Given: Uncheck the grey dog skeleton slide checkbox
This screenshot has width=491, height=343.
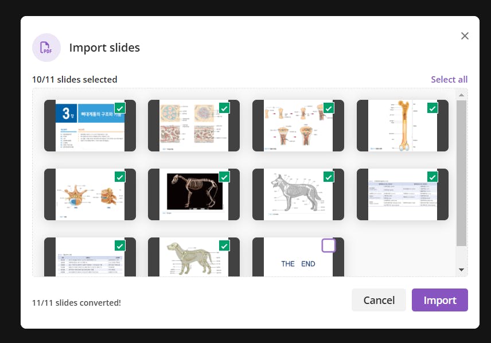Looking at the screenshot, I should (328, 177).
